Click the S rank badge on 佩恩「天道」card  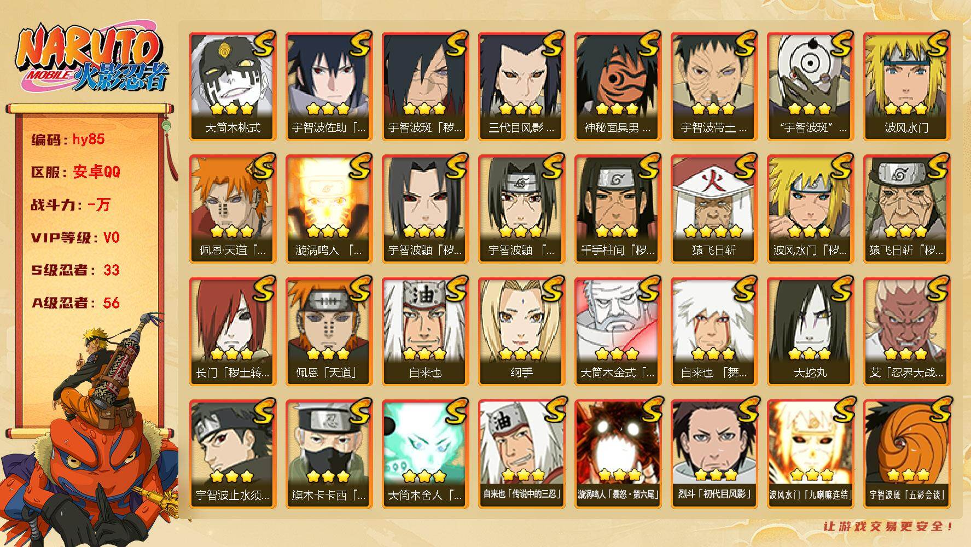click(359, 288)
